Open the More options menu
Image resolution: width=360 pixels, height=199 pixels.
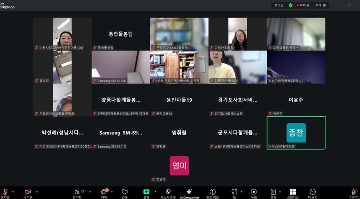(312, 192)
